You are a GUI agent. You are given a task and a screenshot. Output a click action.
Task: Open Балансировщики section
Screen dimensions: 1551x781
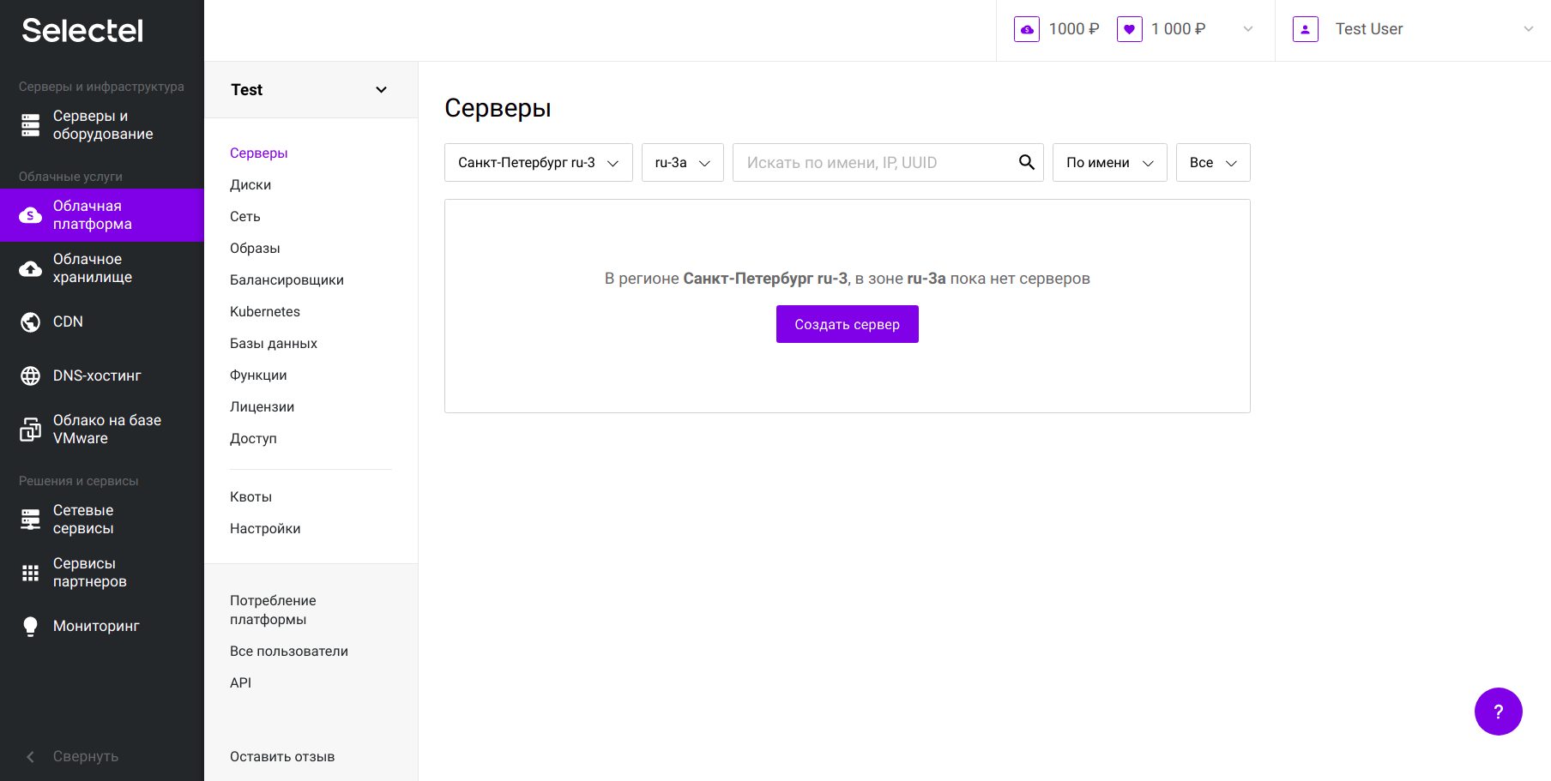[287, 280]
